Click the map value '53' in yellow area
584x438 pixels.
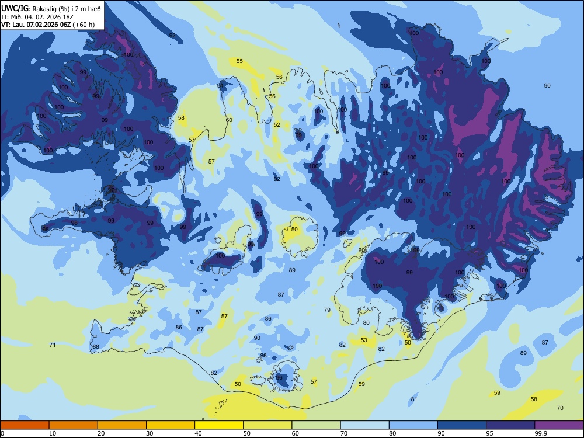coord(364,340)
